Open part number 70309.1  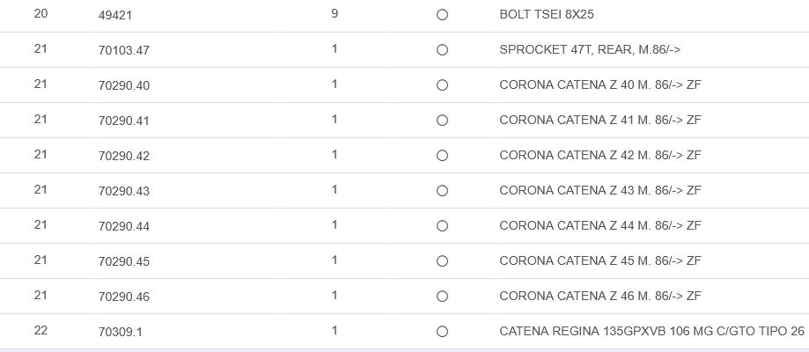[121, 332]
